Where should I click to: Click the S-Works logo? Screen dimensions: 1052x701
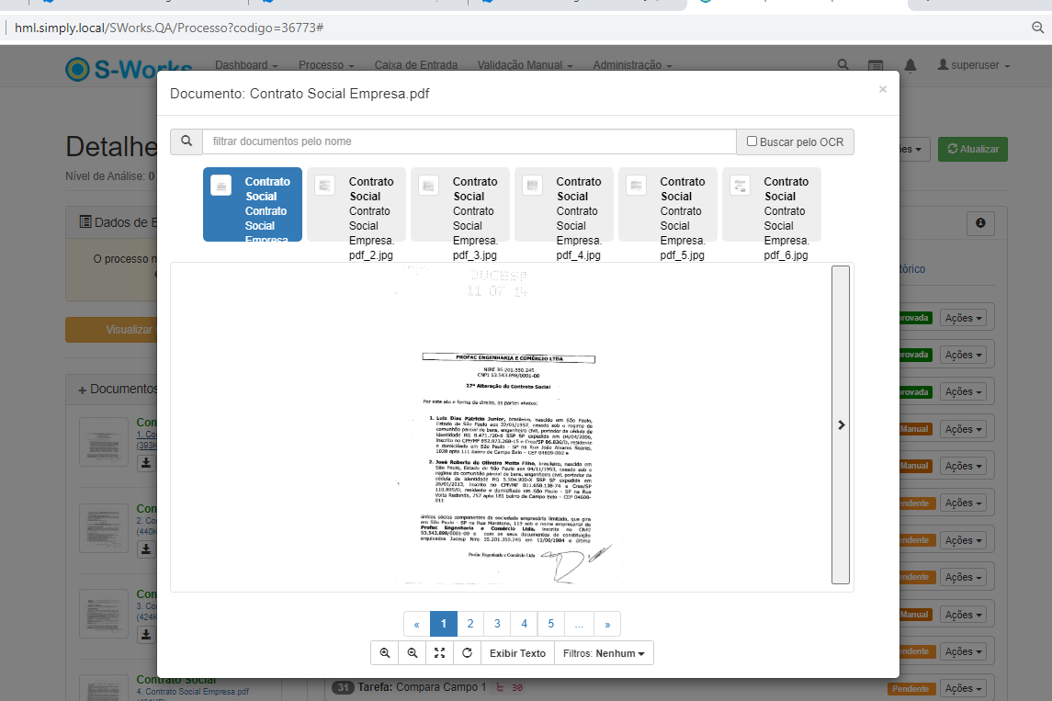point(129,68)
